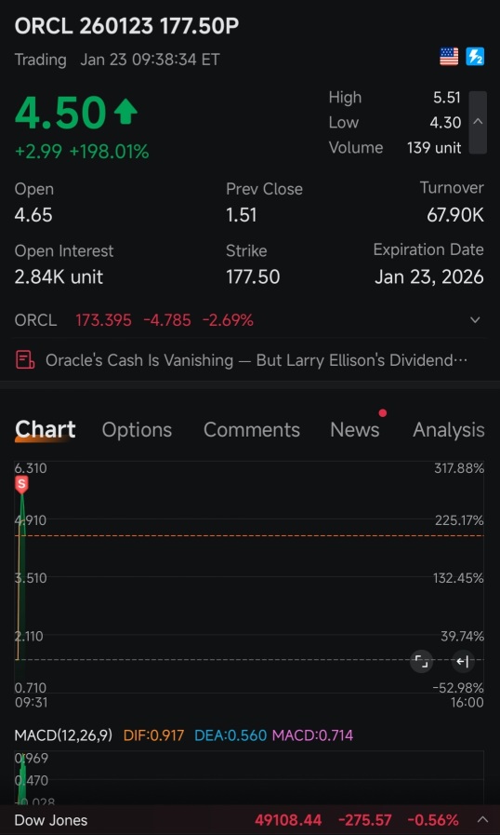
Task: Tap the red notification dot on News
Action: pyautogui.click(x=383, y=412)
